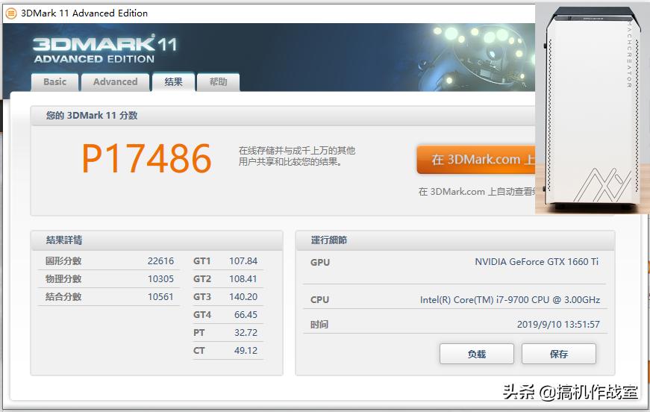
Task: Click the GT3 result 140.20
Action: (243, 297)
